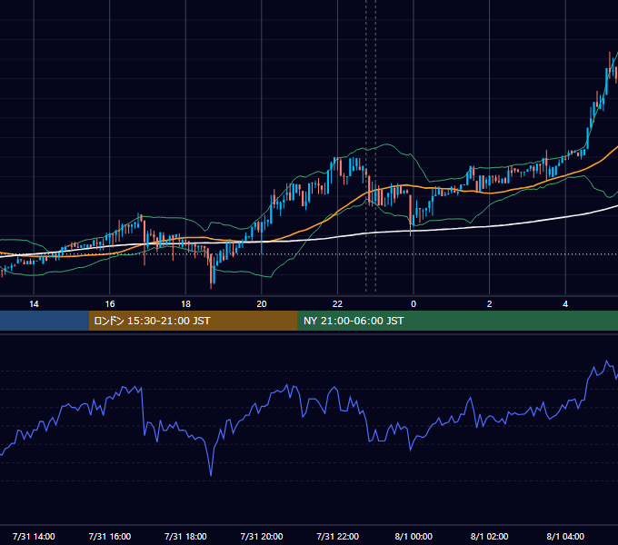This screenshot has height=545, width=618.
Task: Click the 20 hour axis label
Action: pyautogui.click(x=262, y=304)
